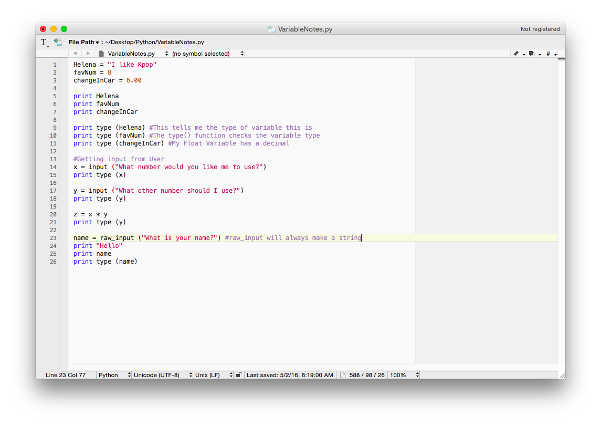Open the 100% zoom level popup
The height and width of the screenshot is (427, 601).
(x=404, y=375)
